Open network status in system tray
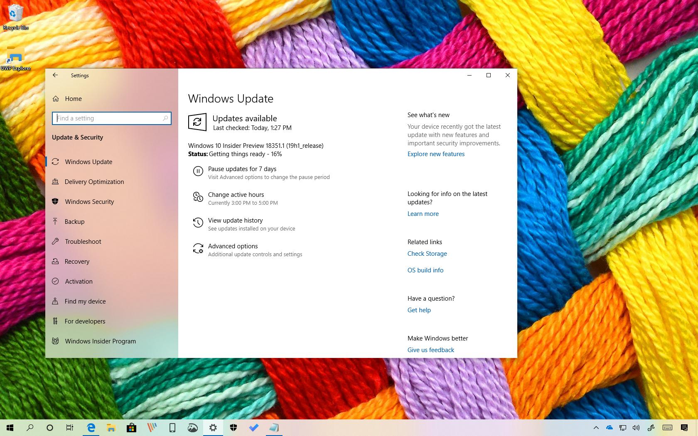The width and height of the screenshot is (698, 436). (x=622, y=428)
